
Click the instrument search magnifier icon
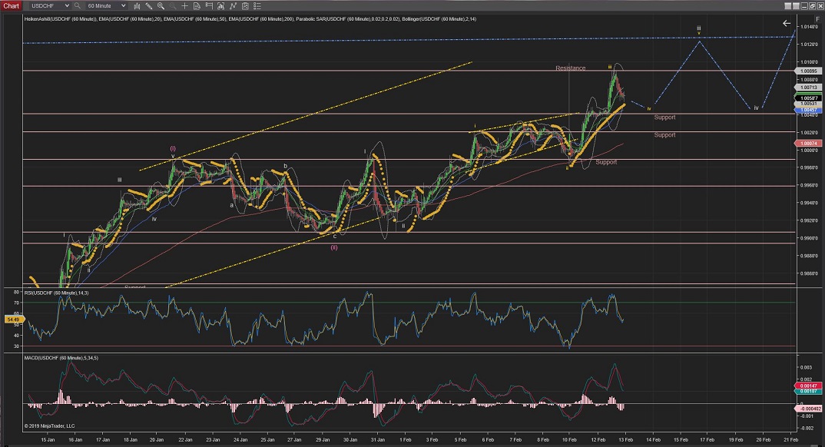[78, 6]
